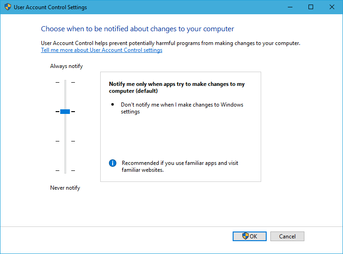Screen dimensions: 343x254
Task: Click the Choose when to be notified heading
Action: click(x=137, y=29)
